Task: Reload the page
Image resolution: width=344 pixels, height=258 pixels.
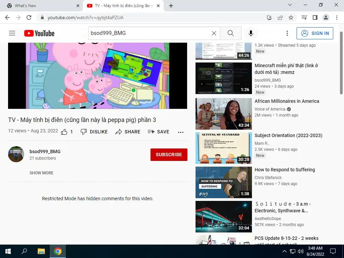Action: [29, 17]
